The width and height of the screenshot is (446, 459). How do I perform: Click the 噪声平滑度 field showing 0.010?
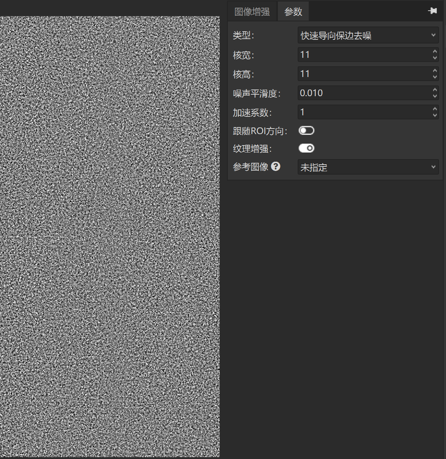click(364, 93)
